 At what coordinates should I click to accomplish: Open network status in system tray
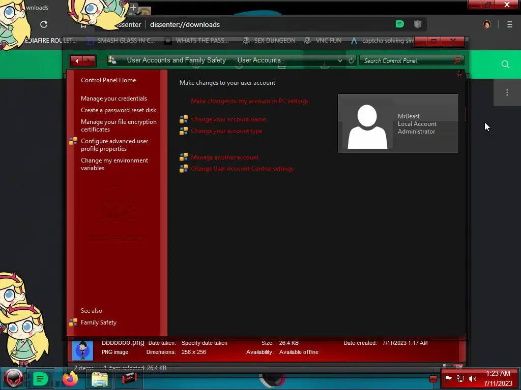pos(460,378)
